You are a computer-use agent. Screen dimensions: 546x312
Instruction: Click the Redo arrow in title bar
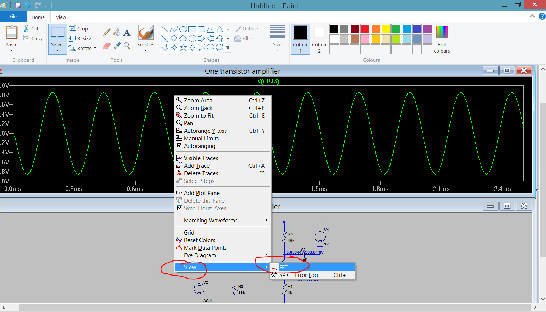coord(37,5)
